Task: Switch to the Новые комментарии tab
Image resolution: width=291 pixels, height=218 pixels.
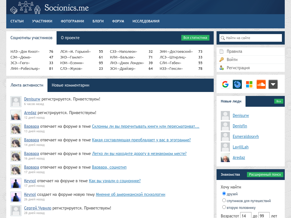Action: 70,85
